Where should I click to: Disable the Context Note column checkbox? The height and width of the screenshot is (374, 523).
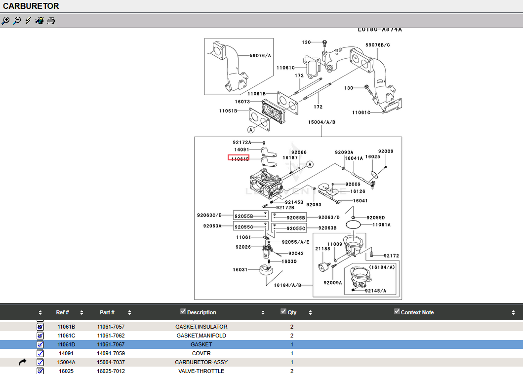tap(397, 311)
